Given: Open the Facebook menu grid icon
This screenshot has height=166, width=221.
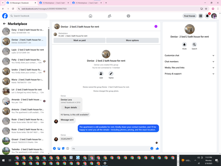Looking at the screenshot, I should 201,16.
